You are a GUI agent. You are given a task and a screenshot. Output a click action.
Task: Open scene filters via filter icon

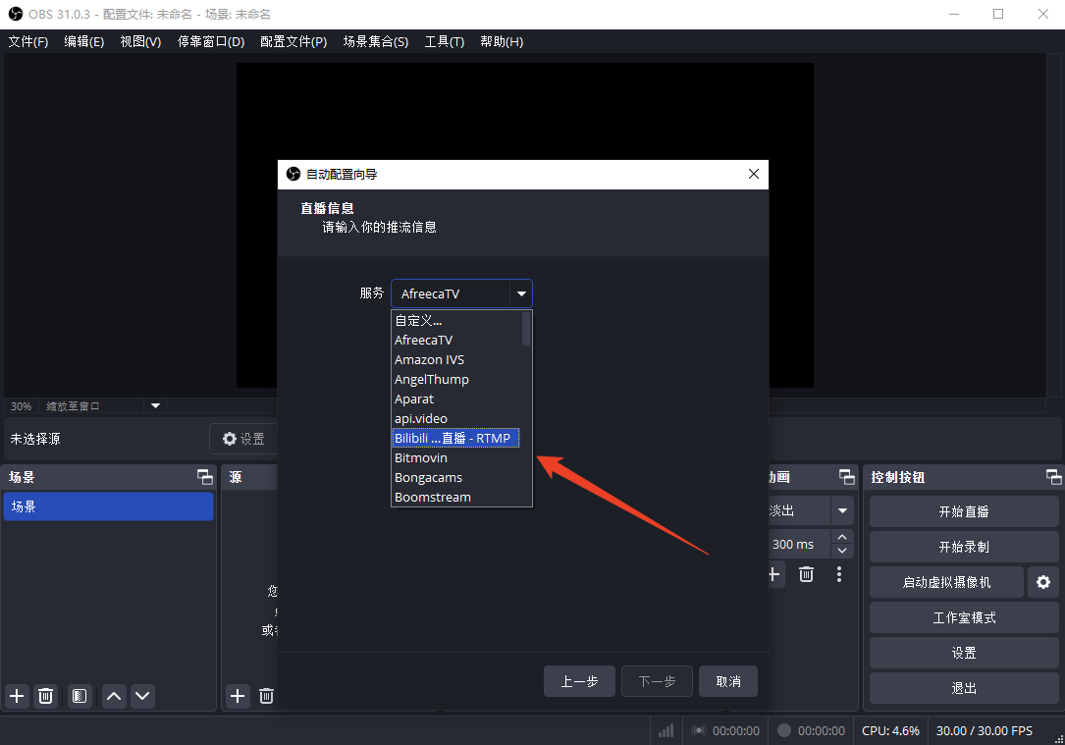tap(79, 696)
